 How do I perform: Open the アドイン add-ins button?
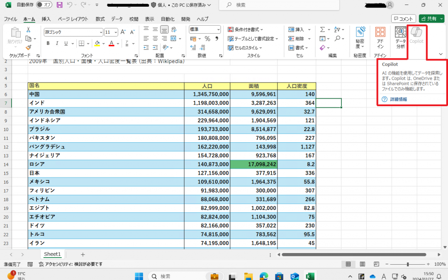(380, 37)
